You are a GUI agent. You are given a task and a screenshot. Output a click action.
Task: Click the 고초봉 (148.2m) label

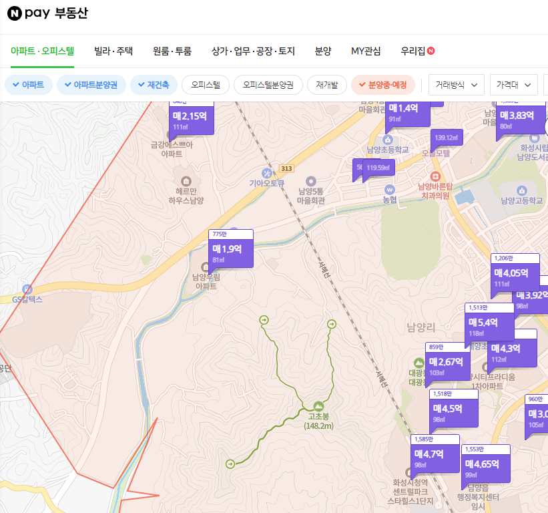coord(318,421)
